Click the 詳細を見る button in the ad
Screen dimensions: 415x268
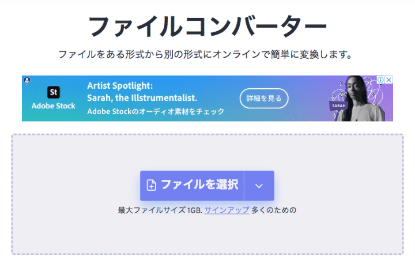coord(264,99)
